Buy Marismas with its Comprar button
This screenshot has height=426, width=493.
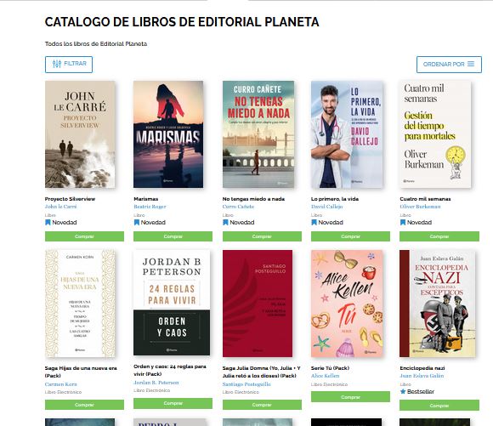(x=173, y=236)
